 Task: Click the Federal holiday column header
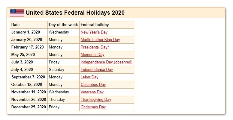point(107,25)
